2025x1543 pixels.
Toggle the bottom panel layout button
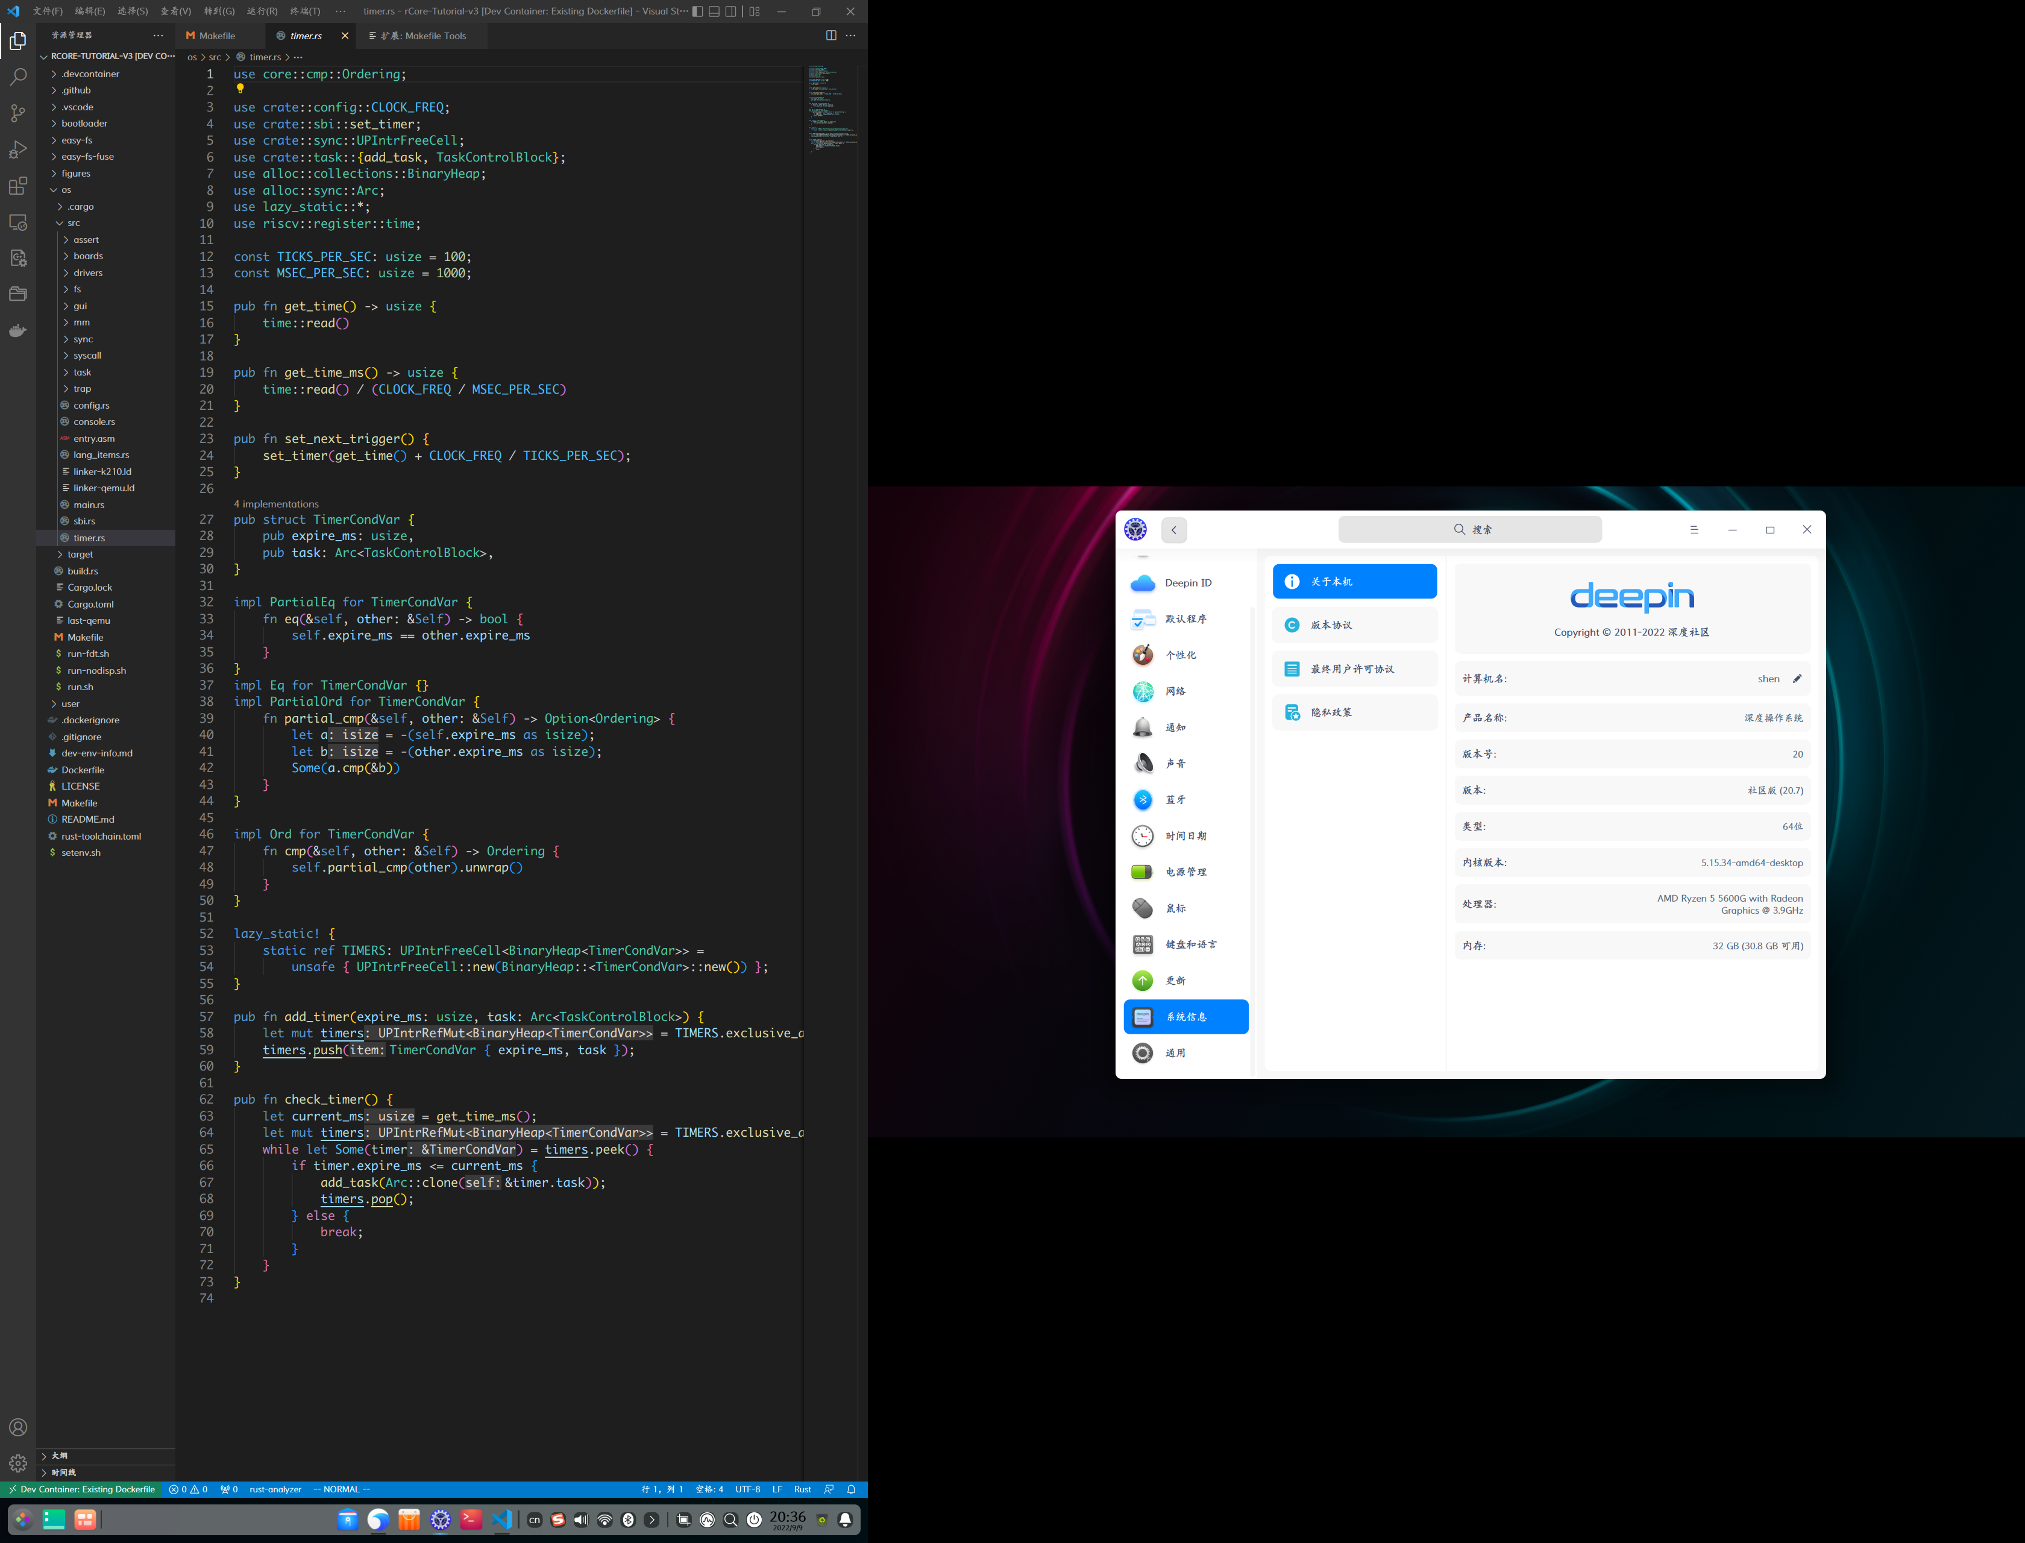(715, 12)
